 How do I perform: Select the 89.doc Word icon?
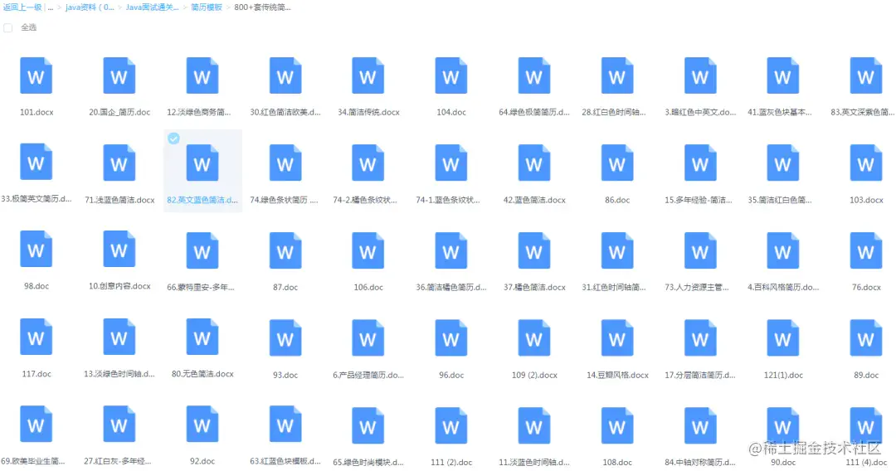[x=866, y=338]
